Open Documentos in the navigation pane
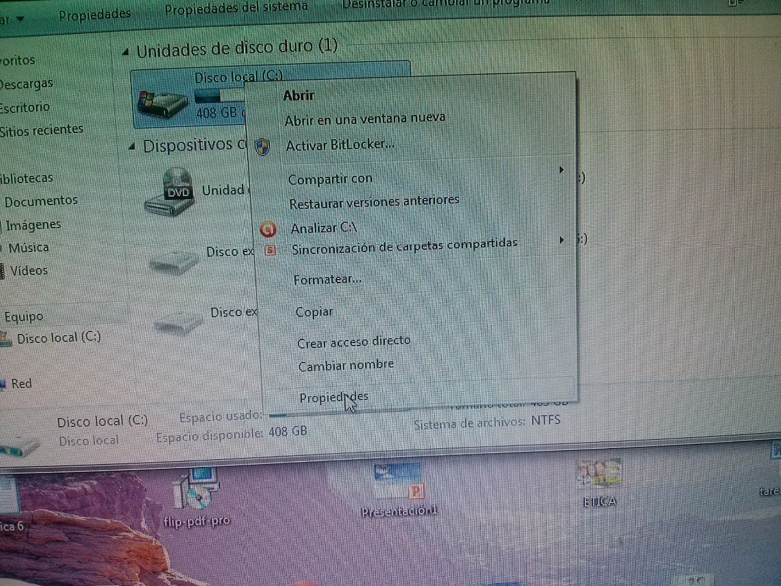This screenshot has width=781, height=586. 41,201
